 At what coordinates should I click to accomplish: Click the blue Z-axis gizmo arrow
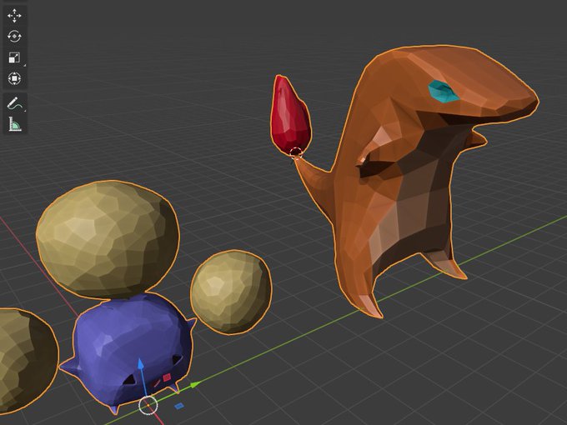click(x=141, y=365)
